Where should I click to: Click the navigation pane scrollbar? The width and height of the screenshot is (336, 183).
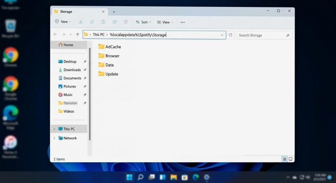click(90, 94)
